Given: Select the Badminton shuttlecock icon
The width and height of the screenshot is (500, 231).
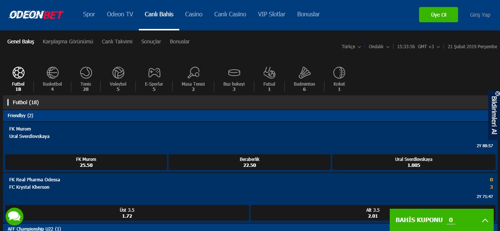Looking at the screenshot, I should pos(304,72).
